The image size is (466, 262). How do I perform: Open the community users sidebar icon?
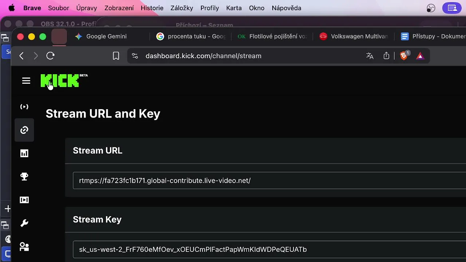(x=24, y=247)
